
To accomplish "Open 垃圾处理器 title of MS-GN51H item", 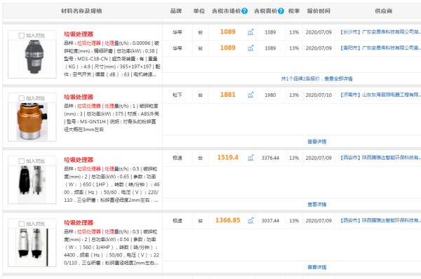I will pyautogui.click(x=79, y=97).
